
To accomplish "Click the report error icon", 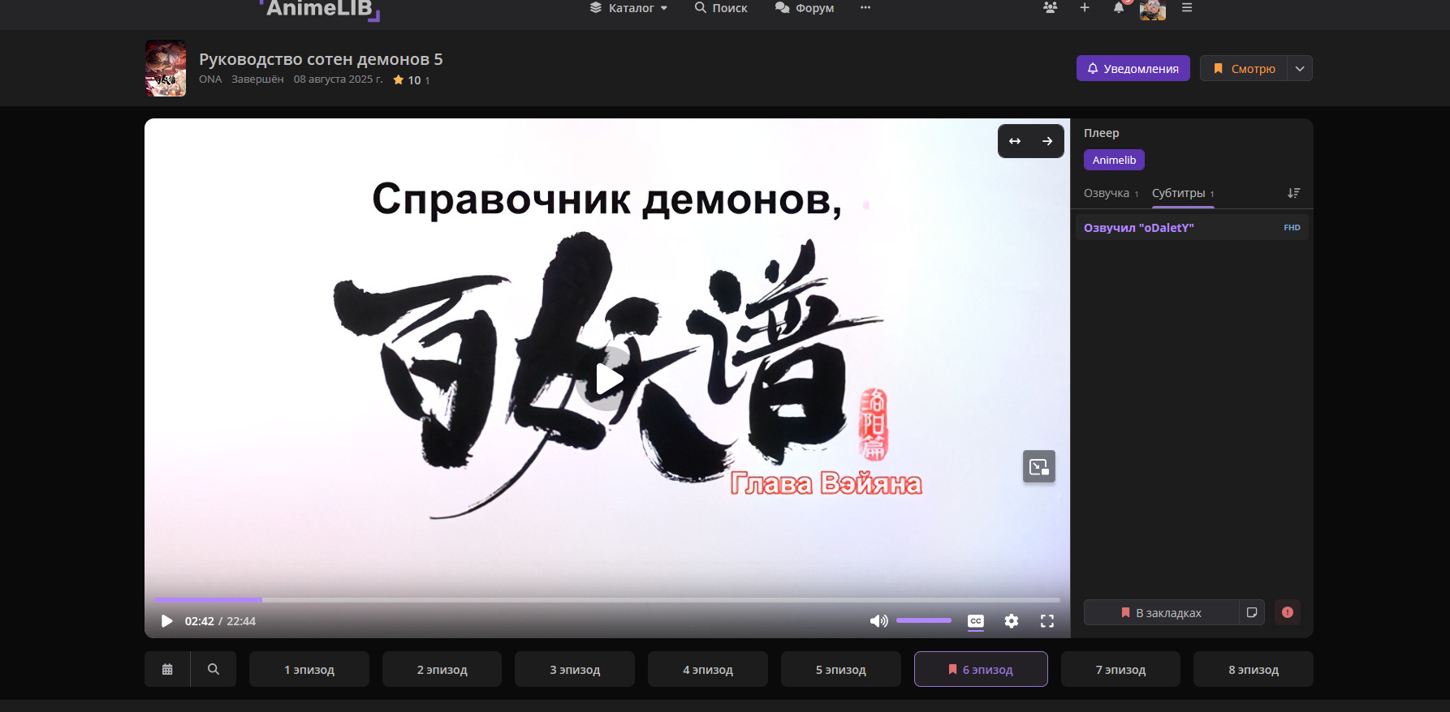I will click(1287, 612).
